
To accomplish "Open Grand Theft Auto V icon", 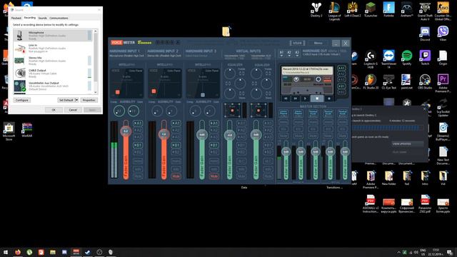I will [425, 11].
